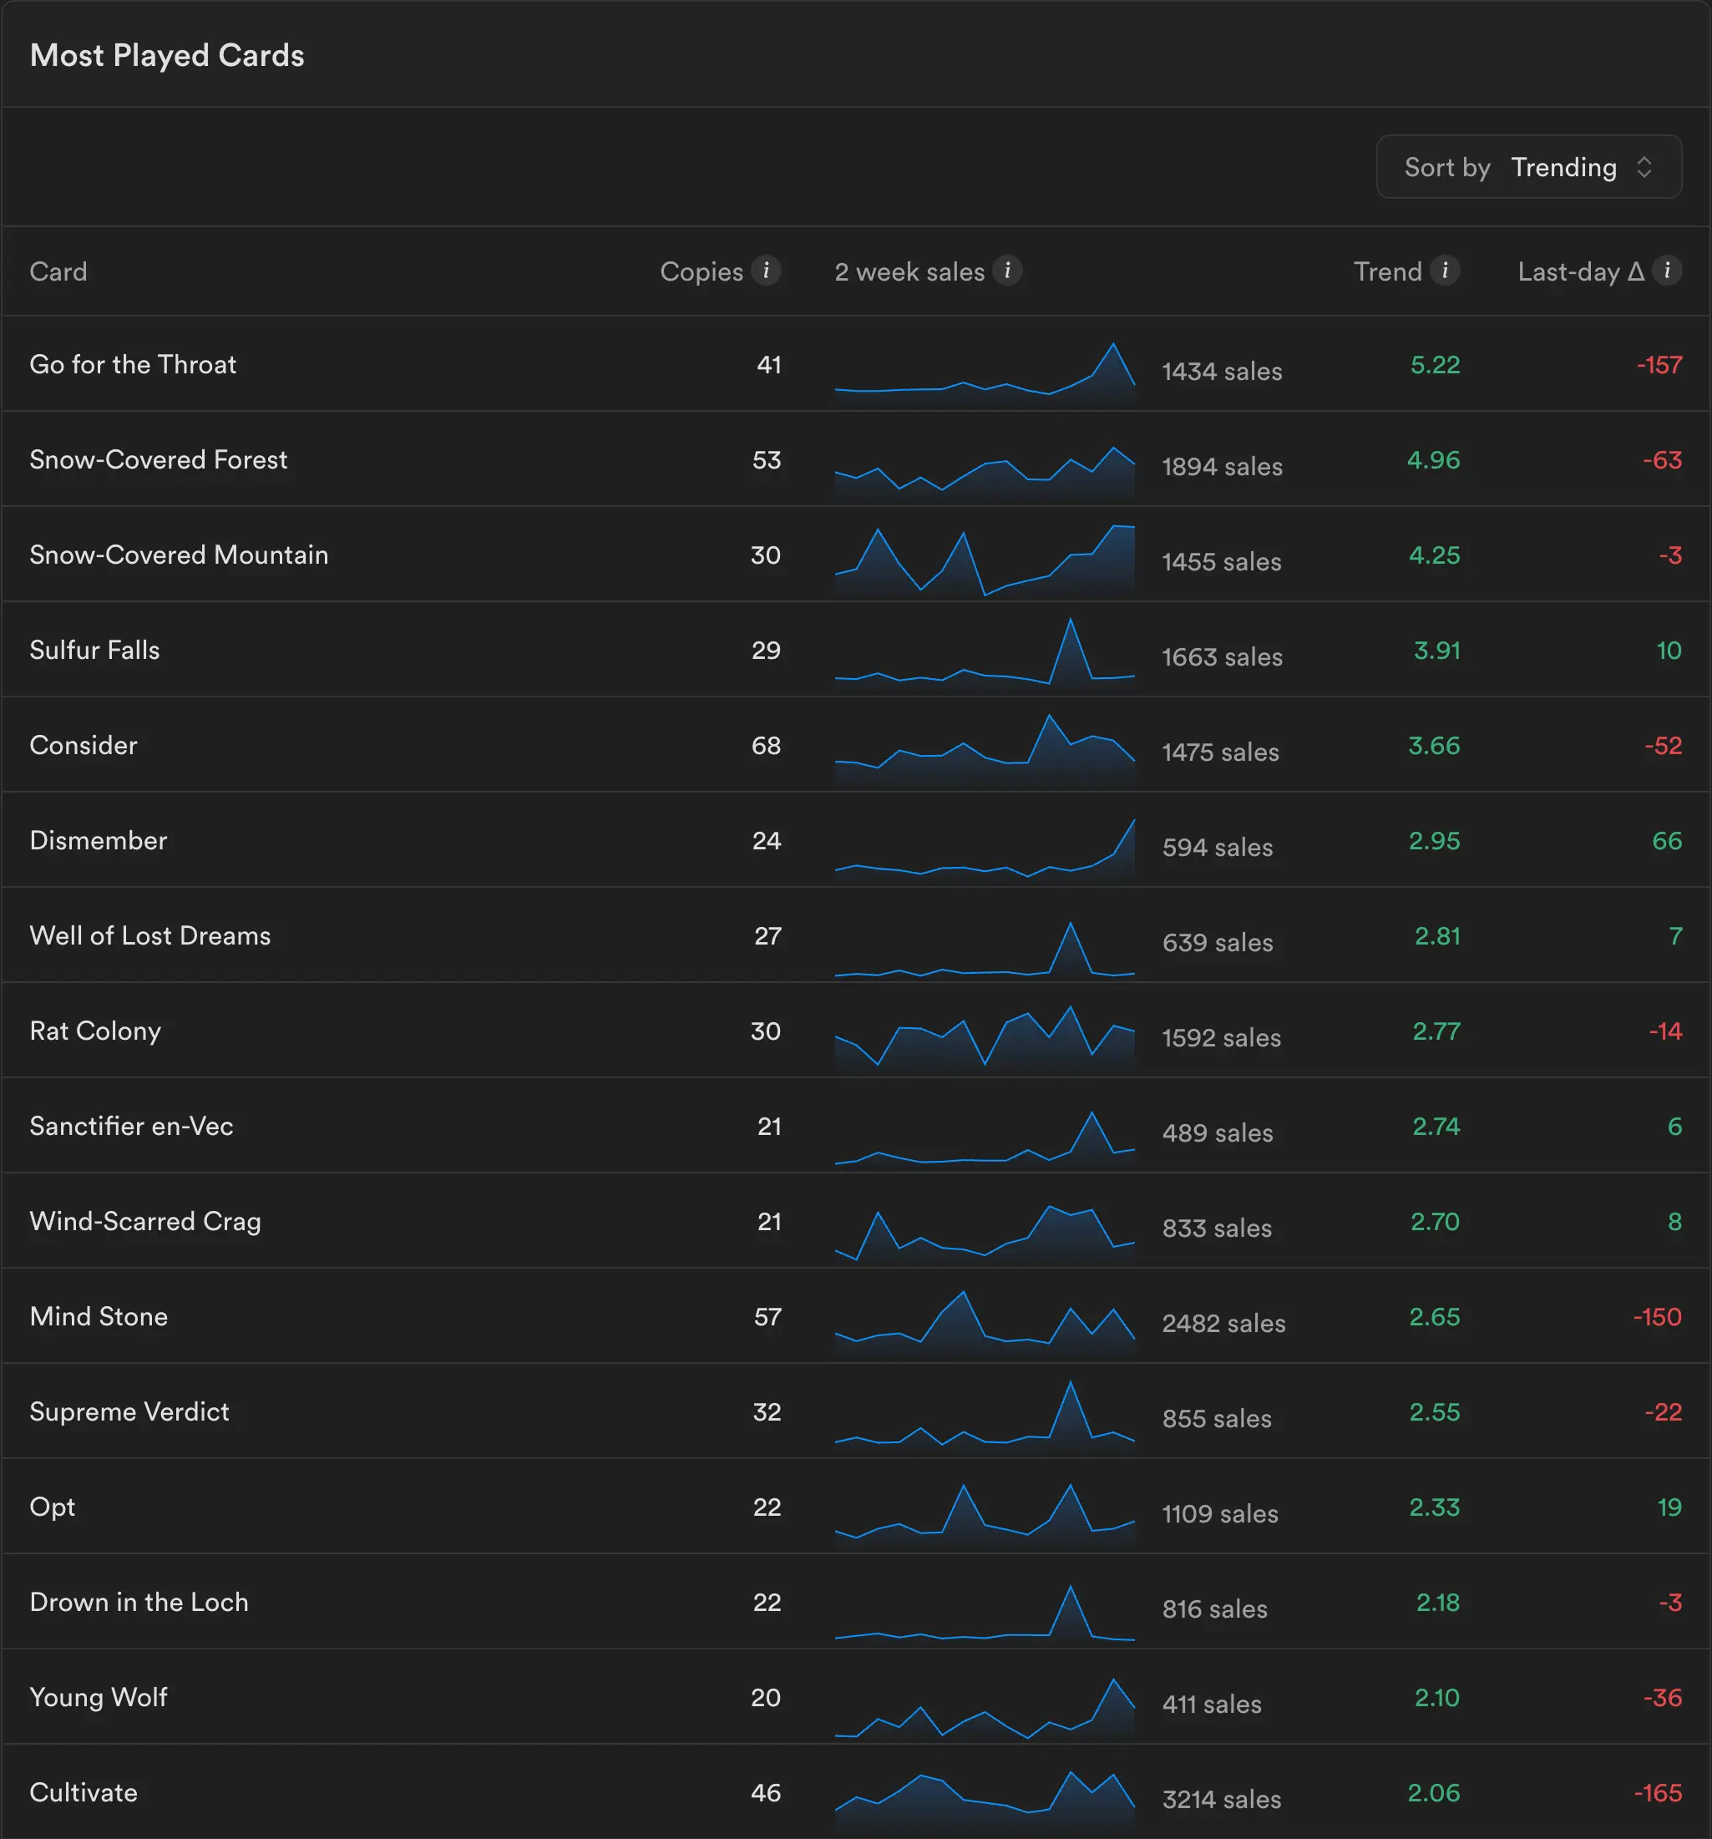
Task: Click the Most Played Cards heading
Action: (166, 55)
